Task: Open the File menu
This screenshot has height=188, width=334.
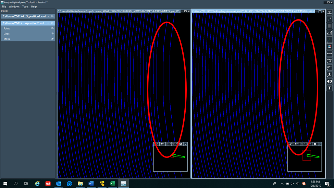Action: coord(4,7)
